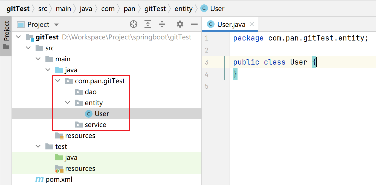Toggle the Project side tool window tab
This screenshot has height=185, width=376.
[6, 36]
